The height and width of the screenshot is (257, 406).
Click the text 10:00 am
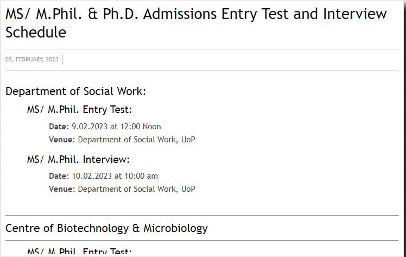[x=141, y=176]
